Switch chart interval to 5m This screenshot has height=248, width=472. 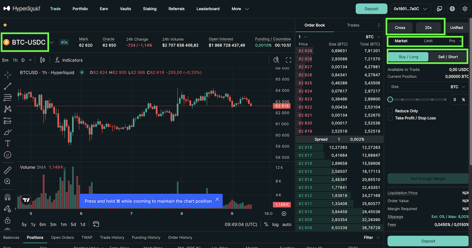(5, 60)
